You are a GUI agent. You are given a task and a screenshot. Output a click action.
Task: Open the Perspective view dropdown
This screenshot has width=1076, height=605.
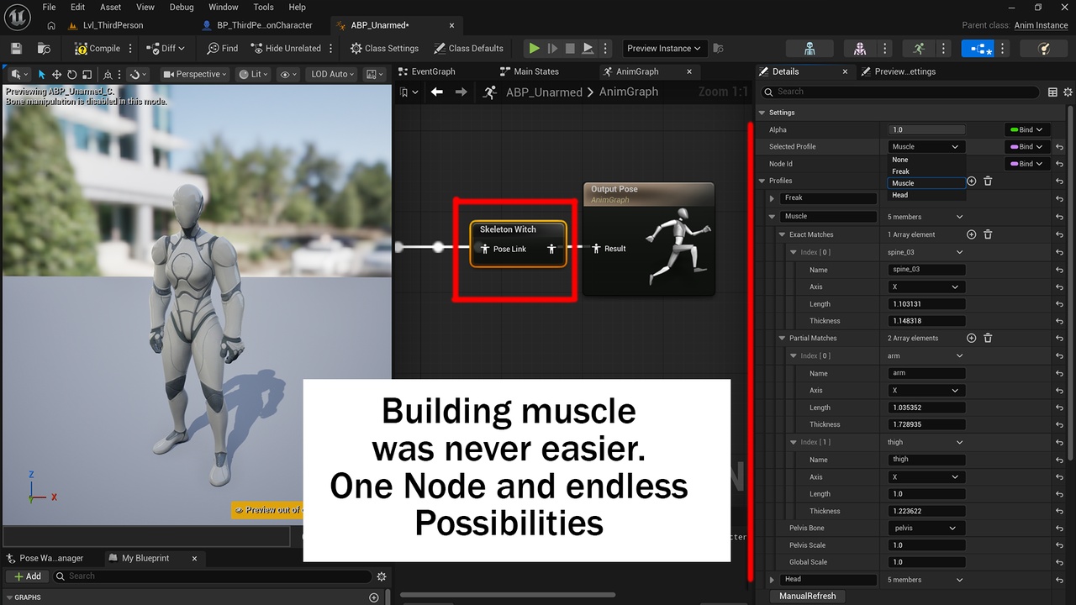pos(195,75)
